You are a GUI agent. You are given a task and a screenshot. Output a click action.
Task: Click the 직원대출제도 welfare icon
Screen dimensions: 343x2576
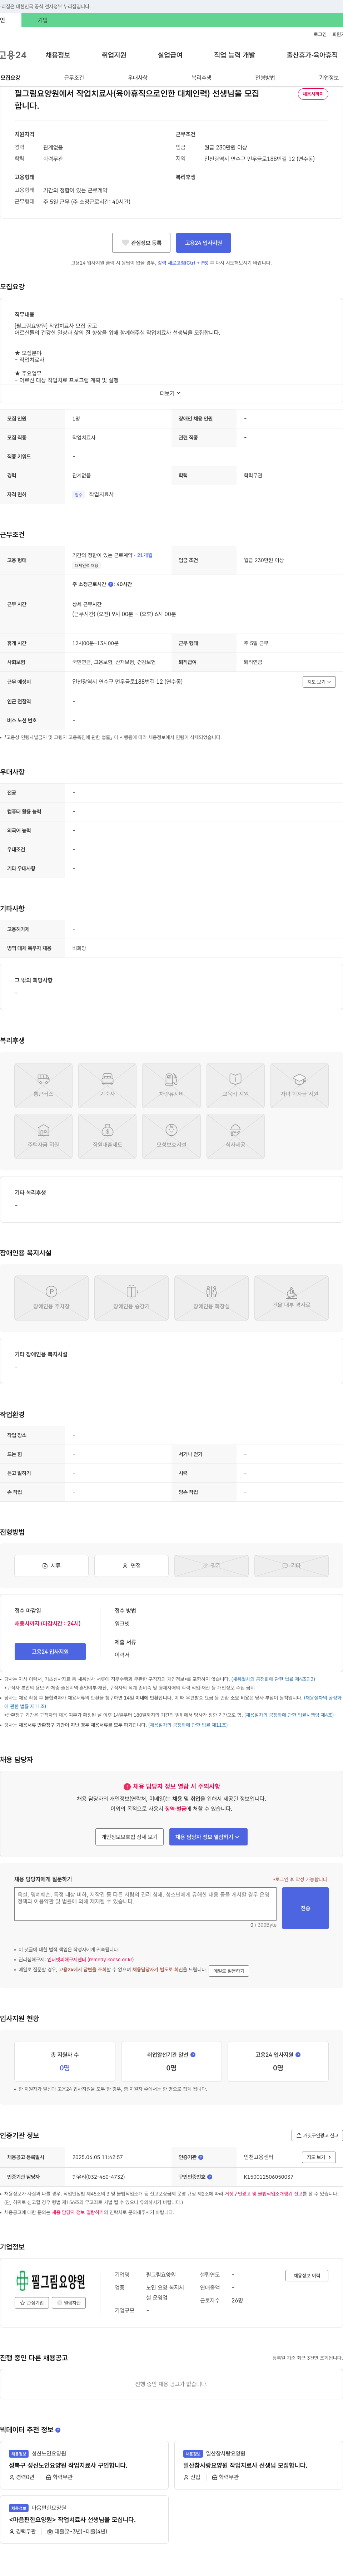[107, 1136]
